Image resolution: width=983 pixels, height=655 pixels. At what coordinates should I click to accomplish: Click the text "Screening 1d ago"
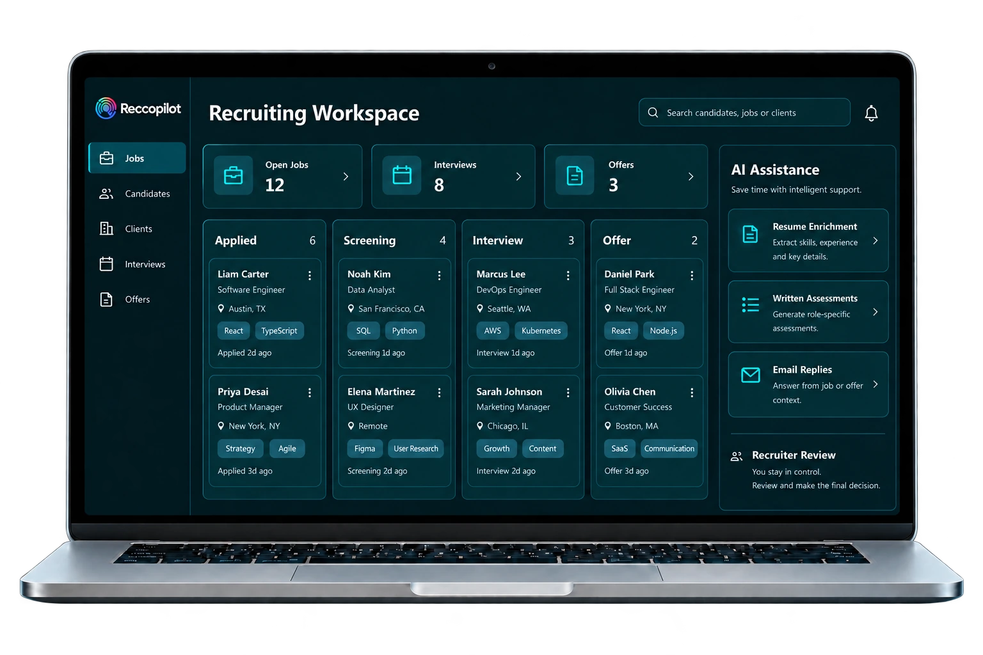tap(376, 353)
